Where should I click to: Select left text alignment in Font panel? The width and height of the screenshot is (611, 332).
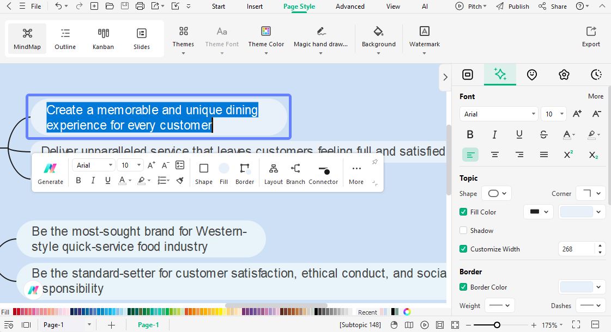[470, 155]
